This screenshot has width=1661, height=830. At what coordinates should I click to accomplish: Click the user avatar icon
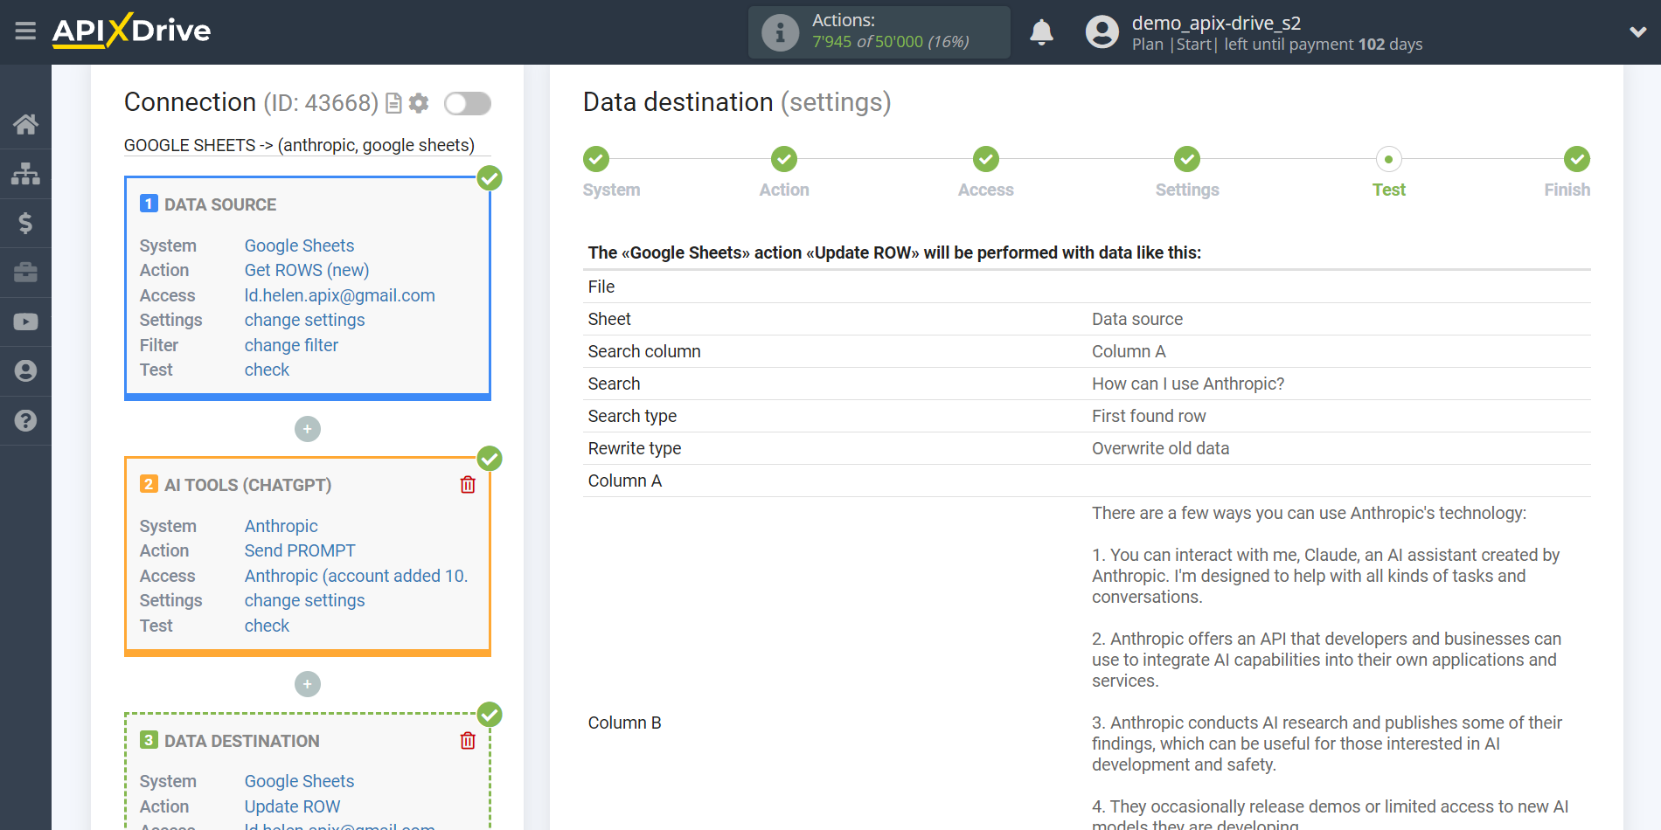[x=1102, y=32]
